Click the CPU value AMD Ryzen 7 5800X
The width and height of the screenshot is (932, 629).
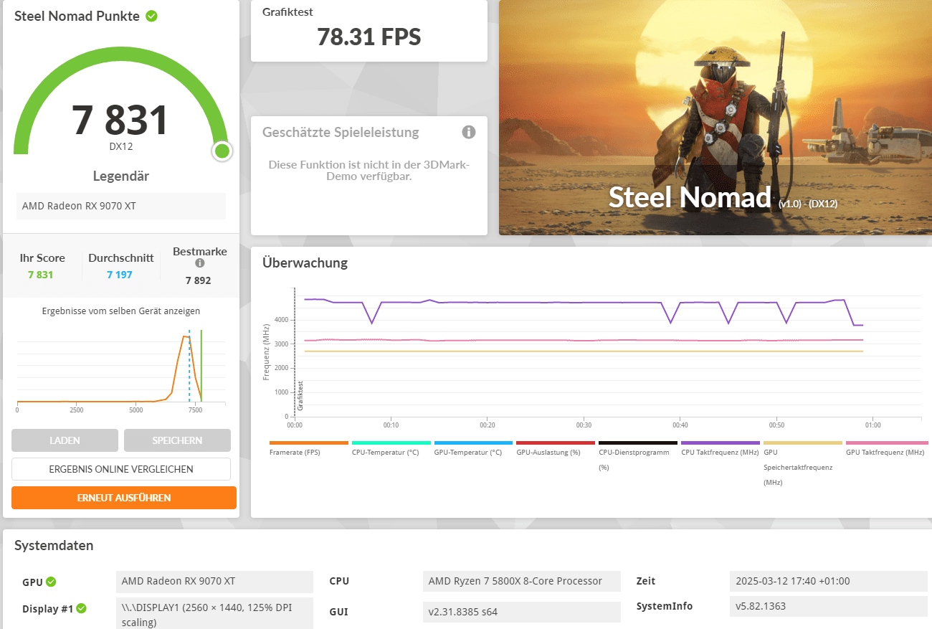522,581
